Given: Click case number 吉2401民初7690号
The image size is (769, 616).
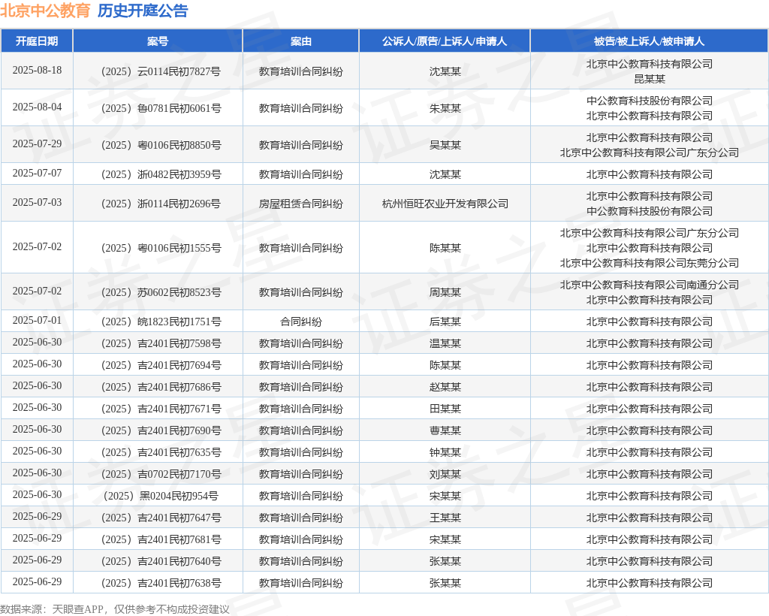Looking at the screenshot, I should (x=161, y=431).
